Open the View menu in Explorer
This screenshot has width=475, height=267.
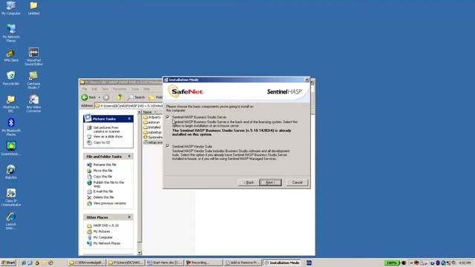[x=105, y=89]
